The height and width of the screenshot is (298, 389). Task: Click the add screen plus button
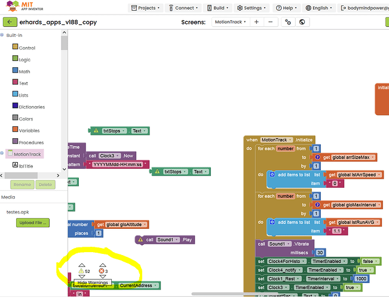coord(256,21)
